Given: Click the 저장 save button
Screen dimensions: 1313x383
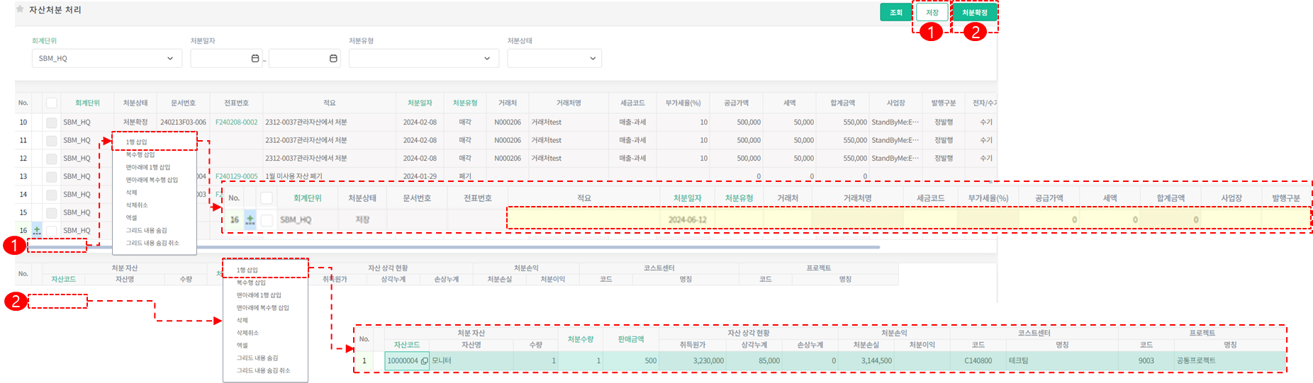Looking at the screenshot, I should point(932,13).
